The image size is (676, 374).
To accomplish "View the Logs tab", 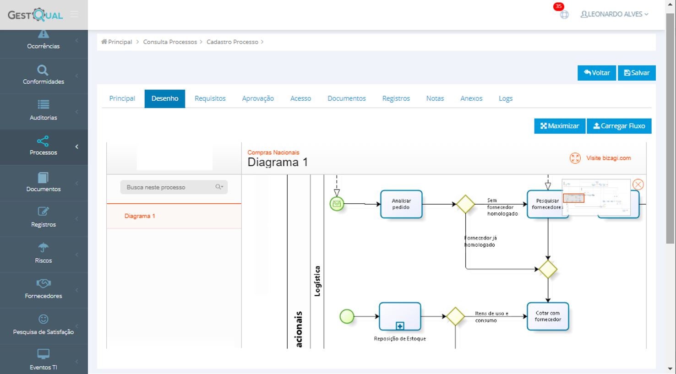I will [x=506, y=98].
